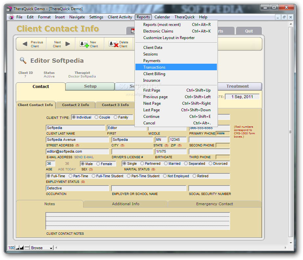The image size is (303, 260).
Task: Click the zoom in icon in status bar
Action: pyautogui.click(x=22, y=248)
